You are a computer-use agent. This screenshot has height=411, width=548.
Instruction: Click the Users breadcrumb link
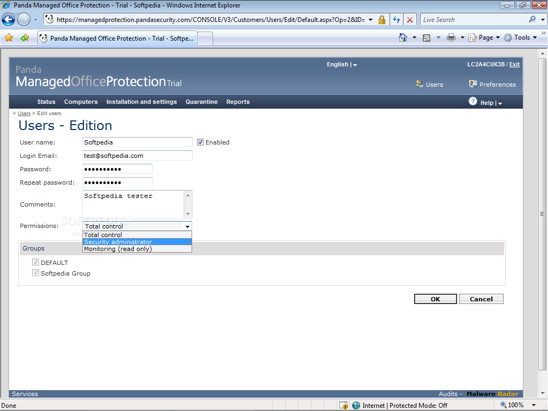(x=24, y=113)
